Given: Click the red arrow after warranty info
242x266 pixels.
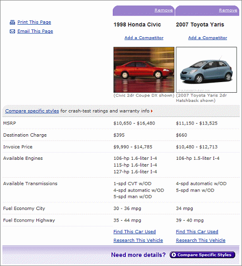Looking at the screenshot, I should (151, 111).
